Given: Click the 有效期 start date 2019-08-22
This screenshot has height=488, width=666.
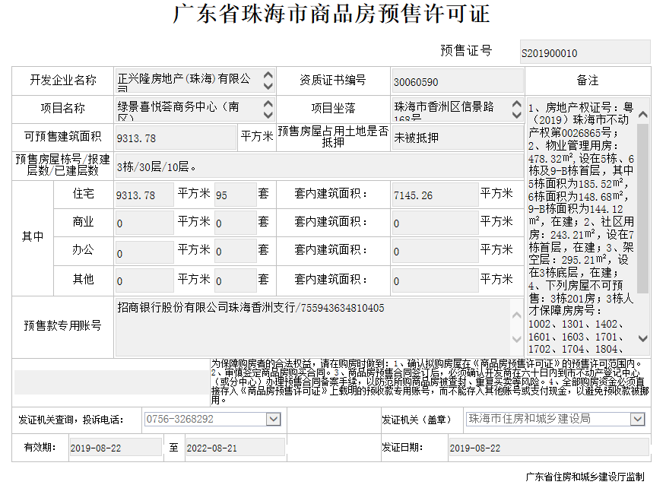Looking at the screenshot, I should (x=114, y=448).
